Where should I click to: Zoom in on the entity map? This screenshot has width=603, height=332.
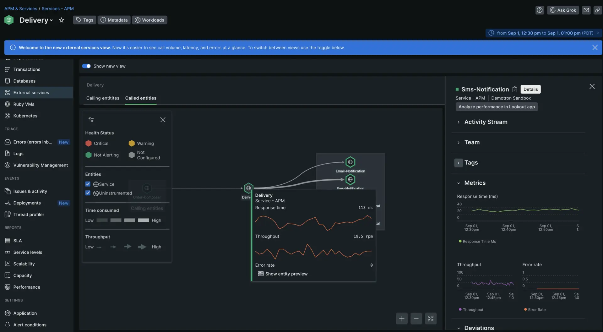coord(402,319)
